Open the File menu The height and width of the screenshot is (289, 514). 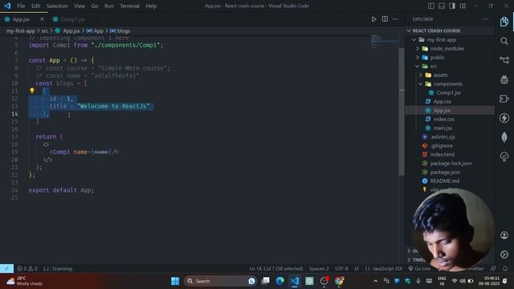click(x=21, y=6)
